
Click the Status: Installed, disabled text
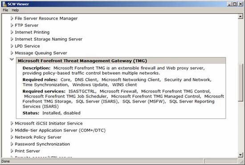click(x=52, y=113)
